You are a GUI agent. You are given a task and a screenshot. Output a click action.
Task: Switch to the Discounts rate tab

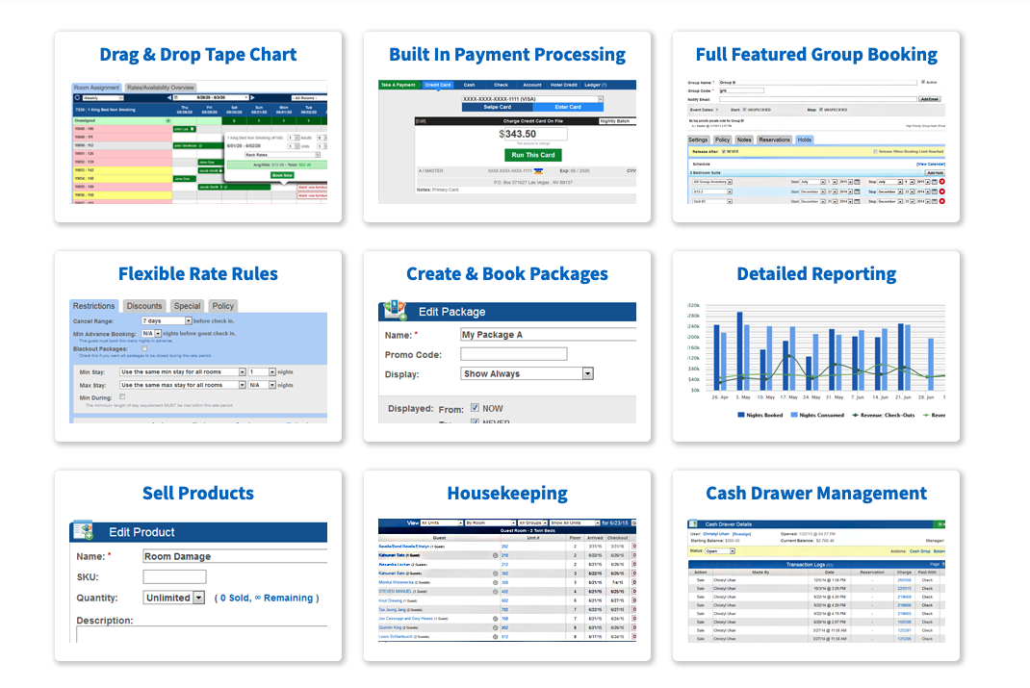143,306
